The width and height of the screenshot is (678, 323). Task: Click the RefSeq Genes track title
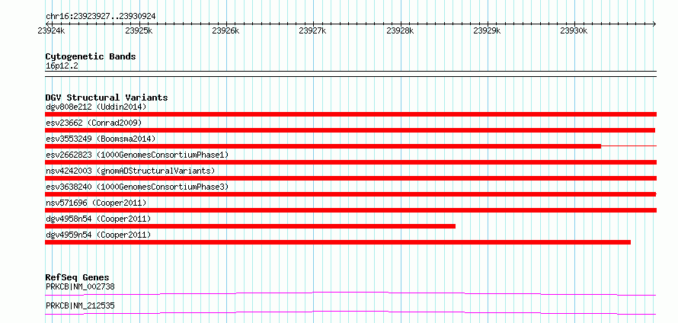tap(78, 277)
